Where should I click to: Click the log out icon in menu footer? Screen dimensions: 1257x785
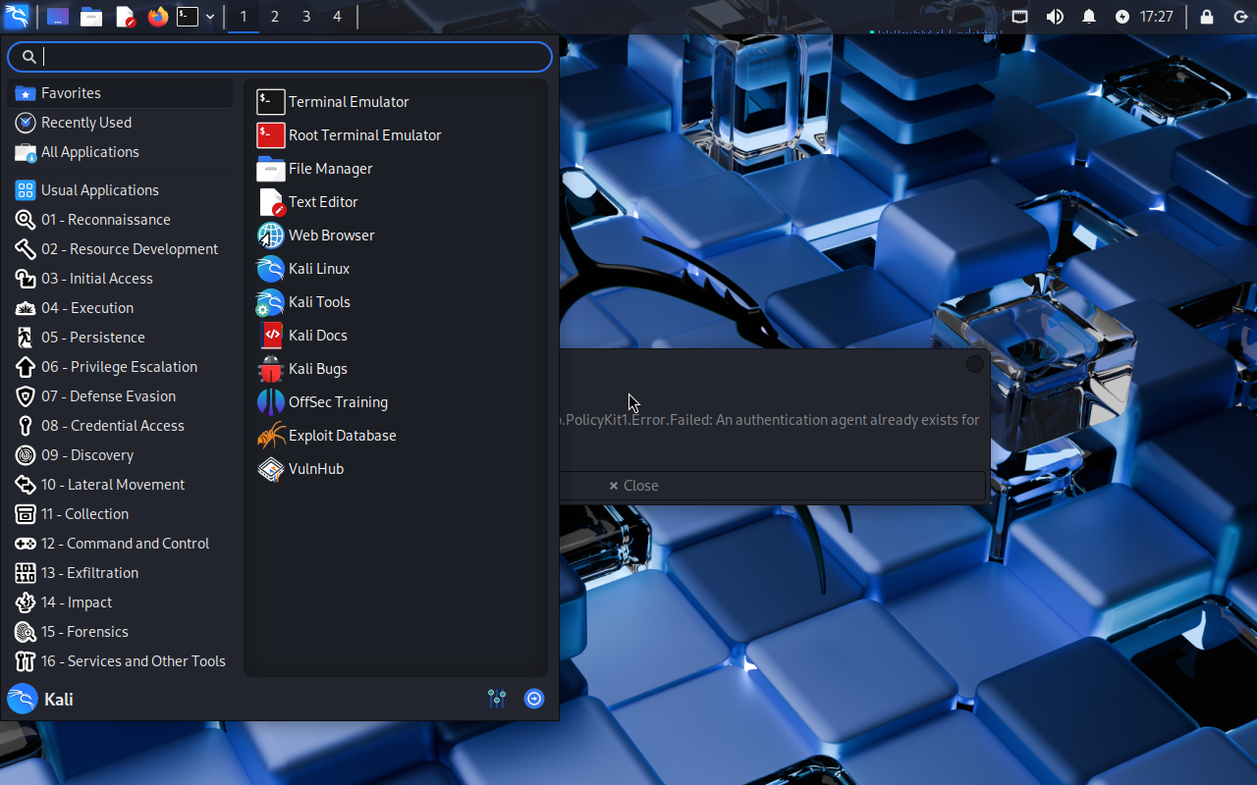pos(534,699)
